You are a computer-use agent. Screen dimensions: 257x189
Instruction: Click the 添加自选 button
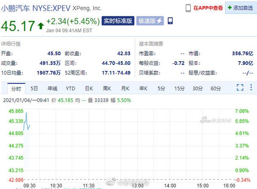point(241,8)
